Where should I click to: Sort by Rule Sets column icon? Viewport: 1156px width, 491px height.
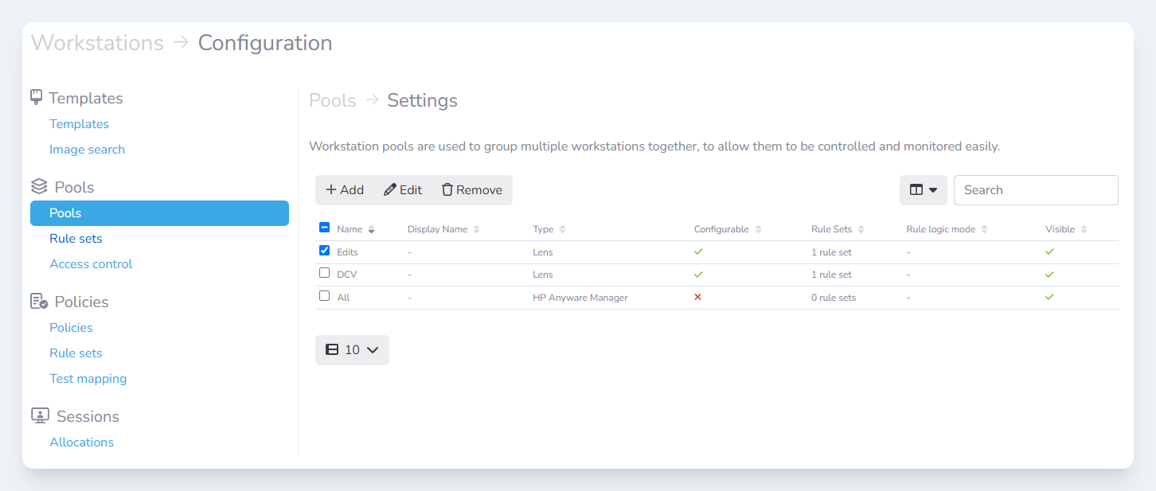tap(861, 229)
